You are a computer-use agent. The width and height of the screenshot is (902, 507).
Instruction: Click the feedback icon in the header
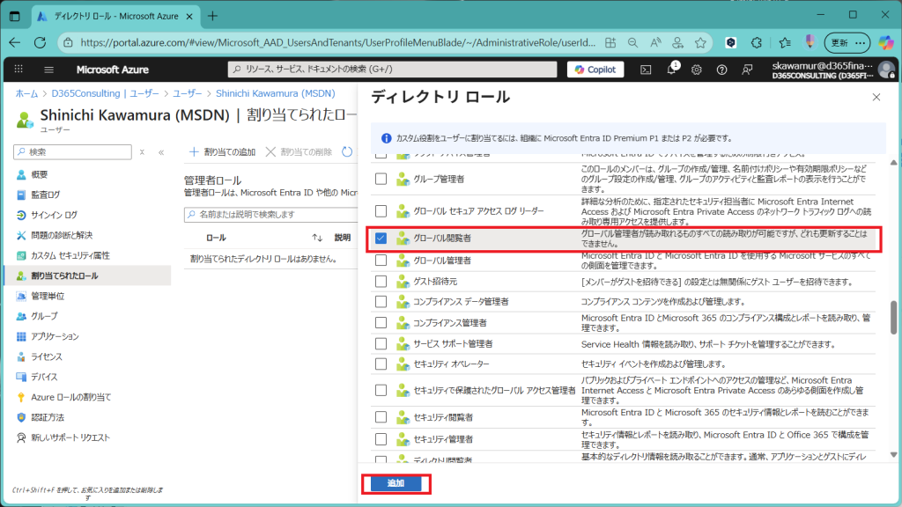(748, 70)
